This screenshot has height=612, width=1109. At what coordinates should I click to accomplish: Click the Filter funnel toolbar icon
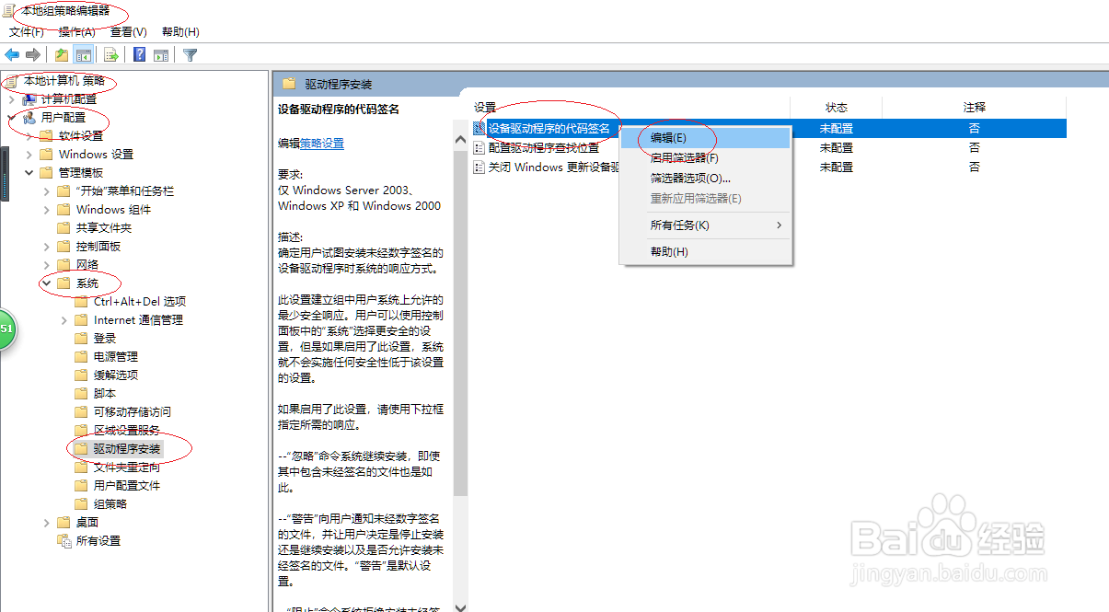(190, 54)
